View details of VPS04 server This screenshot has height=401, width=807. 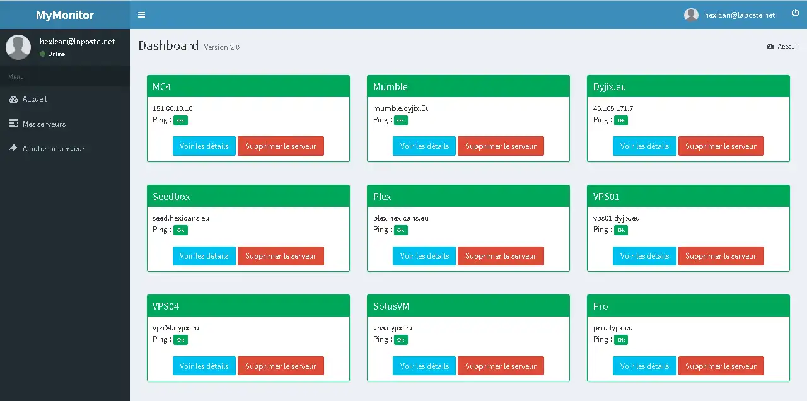click(x=204, y=366)
